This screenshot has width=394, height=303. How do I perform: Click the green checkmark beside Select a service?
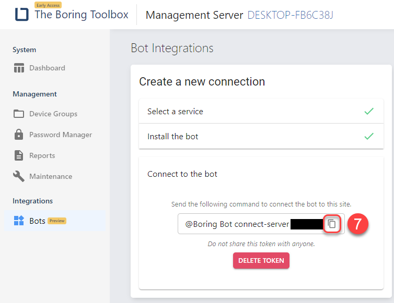(369, 111)
